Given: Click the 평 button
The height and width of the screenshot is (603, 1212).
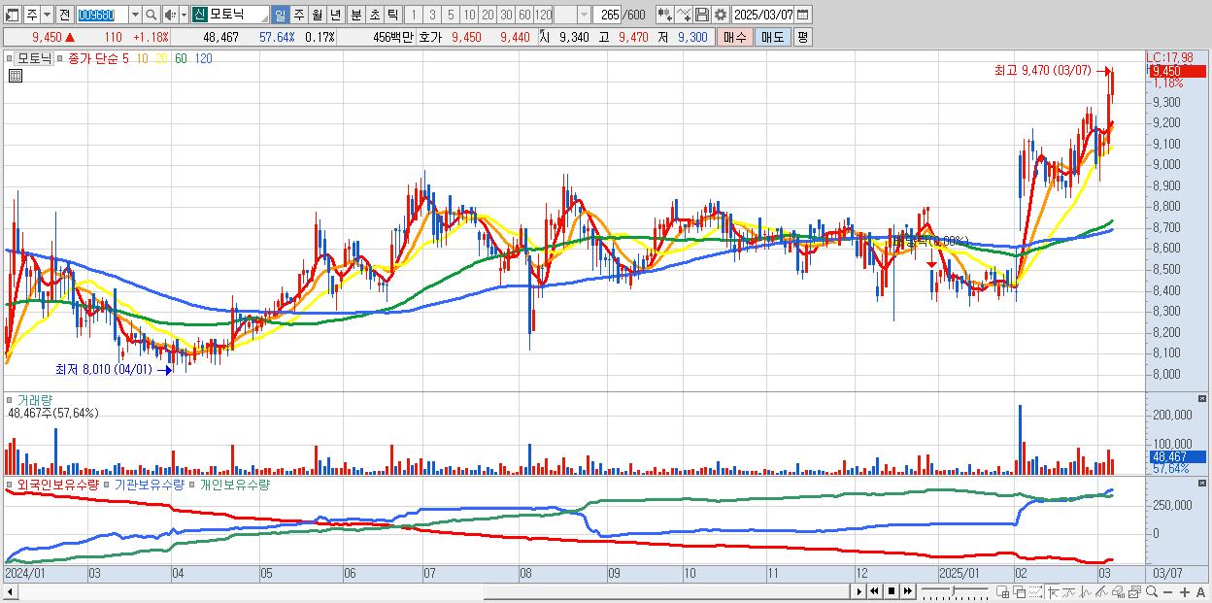Looking at the screenshot, I should point(802,37).
